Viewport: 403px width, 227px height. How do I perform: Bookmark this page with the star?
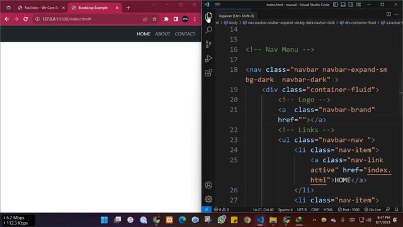(154, 19)
